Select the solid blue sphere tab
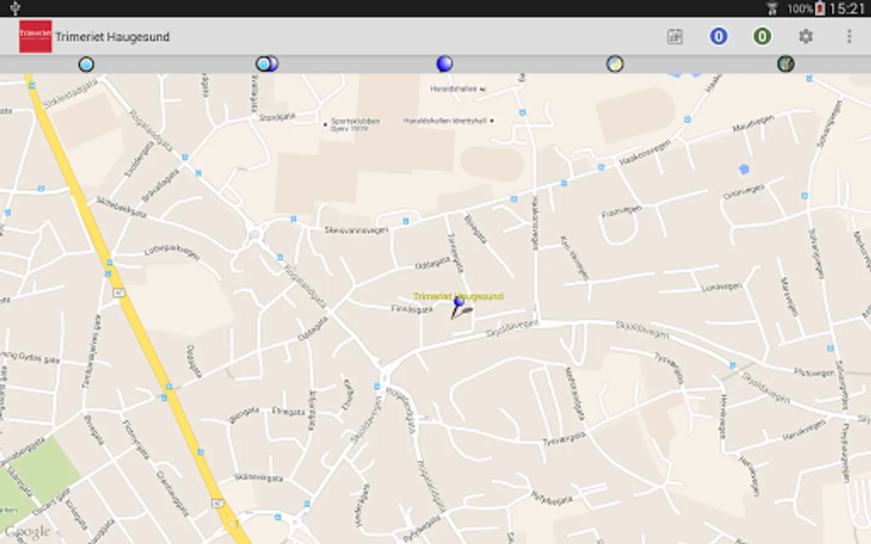Screen dimensions: 871x544 pos(445,63)
